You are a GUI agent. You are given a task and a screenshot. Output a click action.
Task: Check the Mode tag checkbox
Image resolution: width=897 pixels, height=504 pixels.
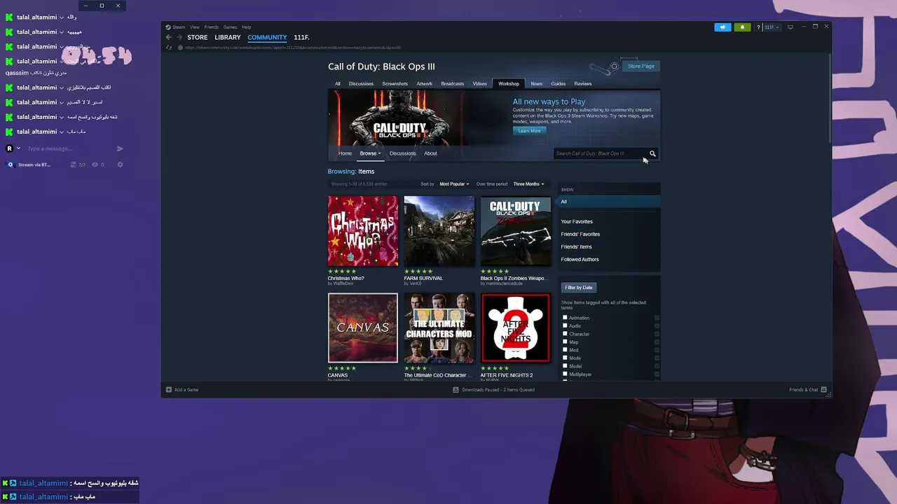click(x=565, y=358)
